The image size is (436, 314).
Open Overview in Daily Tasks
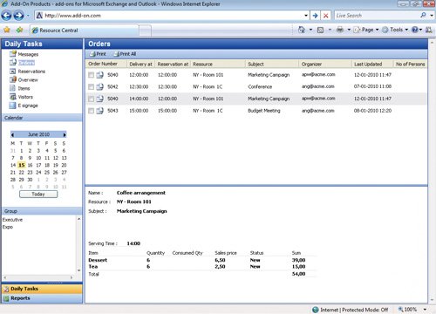pos(28,80)
